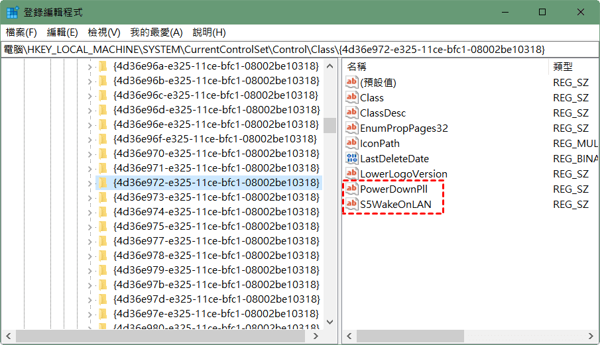Click the up arrow of tree vertical scrollbar

click(330, 66)
